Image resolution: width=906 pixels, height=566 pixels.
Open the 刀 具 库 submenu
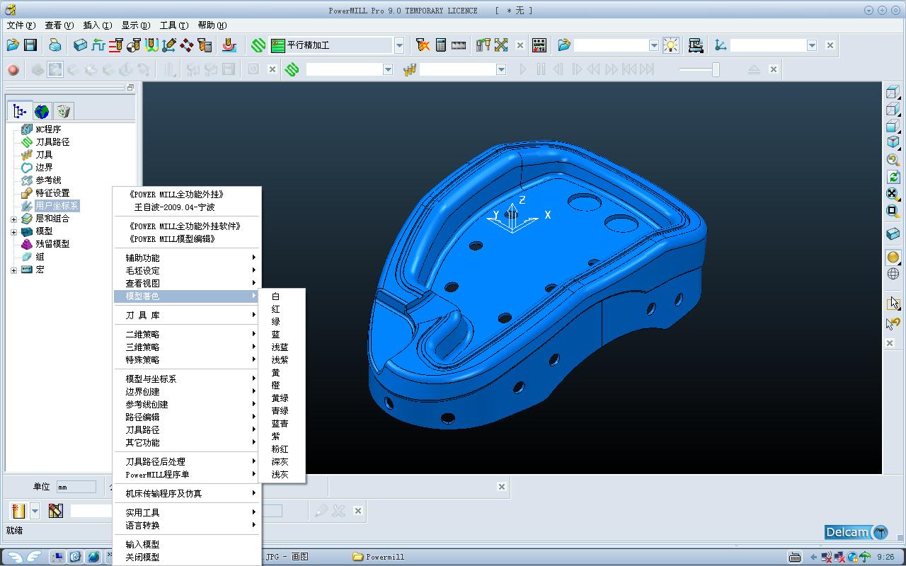(x=188, y=315)
